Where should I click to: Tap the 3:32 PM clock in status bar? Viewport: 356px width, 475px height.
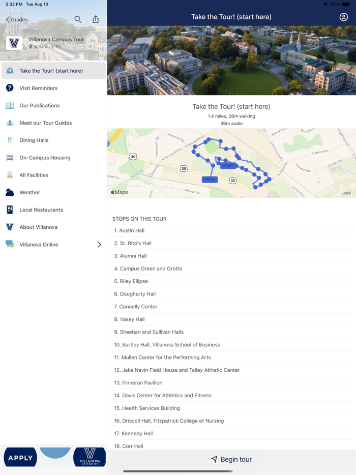(x=14, y=4)
